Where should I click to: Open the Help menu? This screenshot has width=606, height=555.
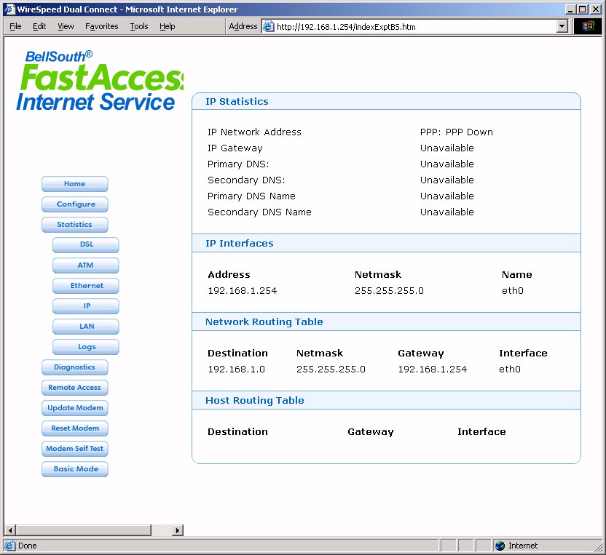tap(167, 26)
